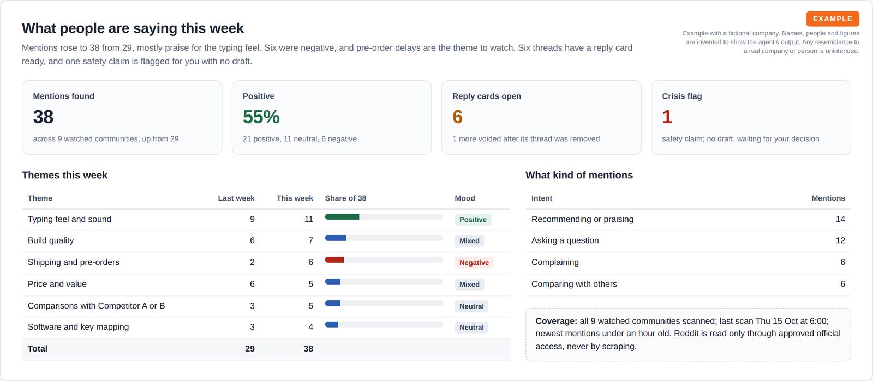Select the Complaining intent row
The height and width of the screenshot is (381, 873).
click(x=688, y=263)
